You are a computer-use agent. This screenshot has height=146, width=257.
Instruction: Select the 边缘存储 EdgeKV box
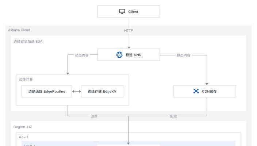click(102, 91)
